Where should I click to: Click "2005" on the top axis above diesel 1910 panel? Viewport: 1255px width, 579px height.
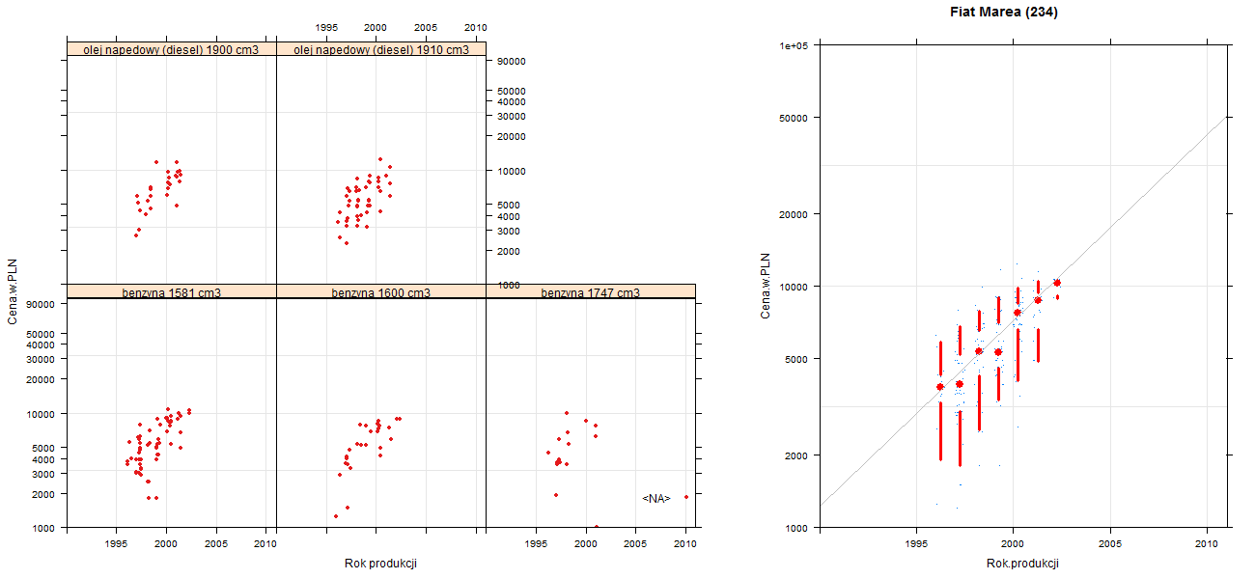click(x=426, y=27)
